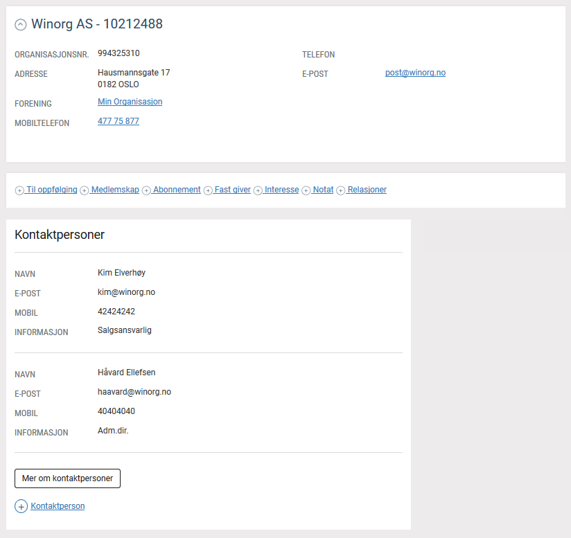The width and height of the screenshot is (571, 538).
Task: Open the Fast giver link
Action: 233,190
